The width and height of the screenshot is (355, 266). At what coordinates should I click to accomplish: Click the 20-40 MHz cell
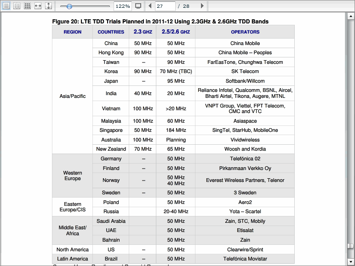coord(176,211)
